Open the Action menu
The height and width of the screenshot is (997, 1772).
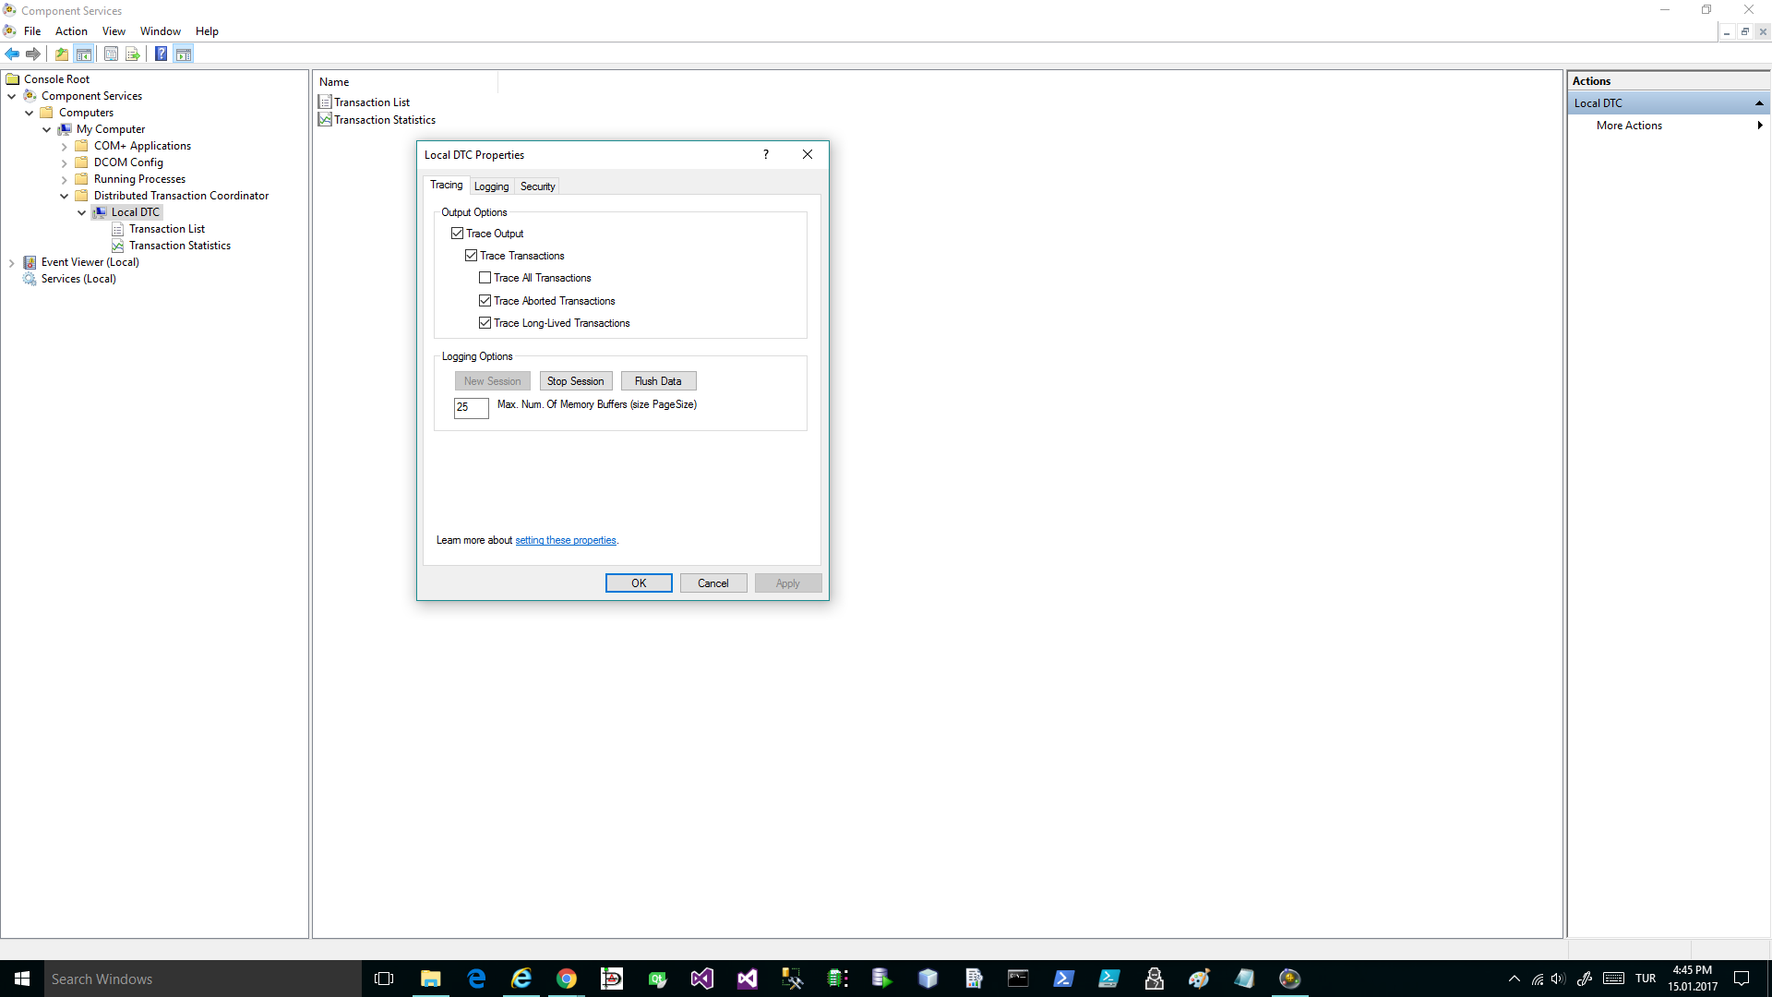click(x=71, y=31)
